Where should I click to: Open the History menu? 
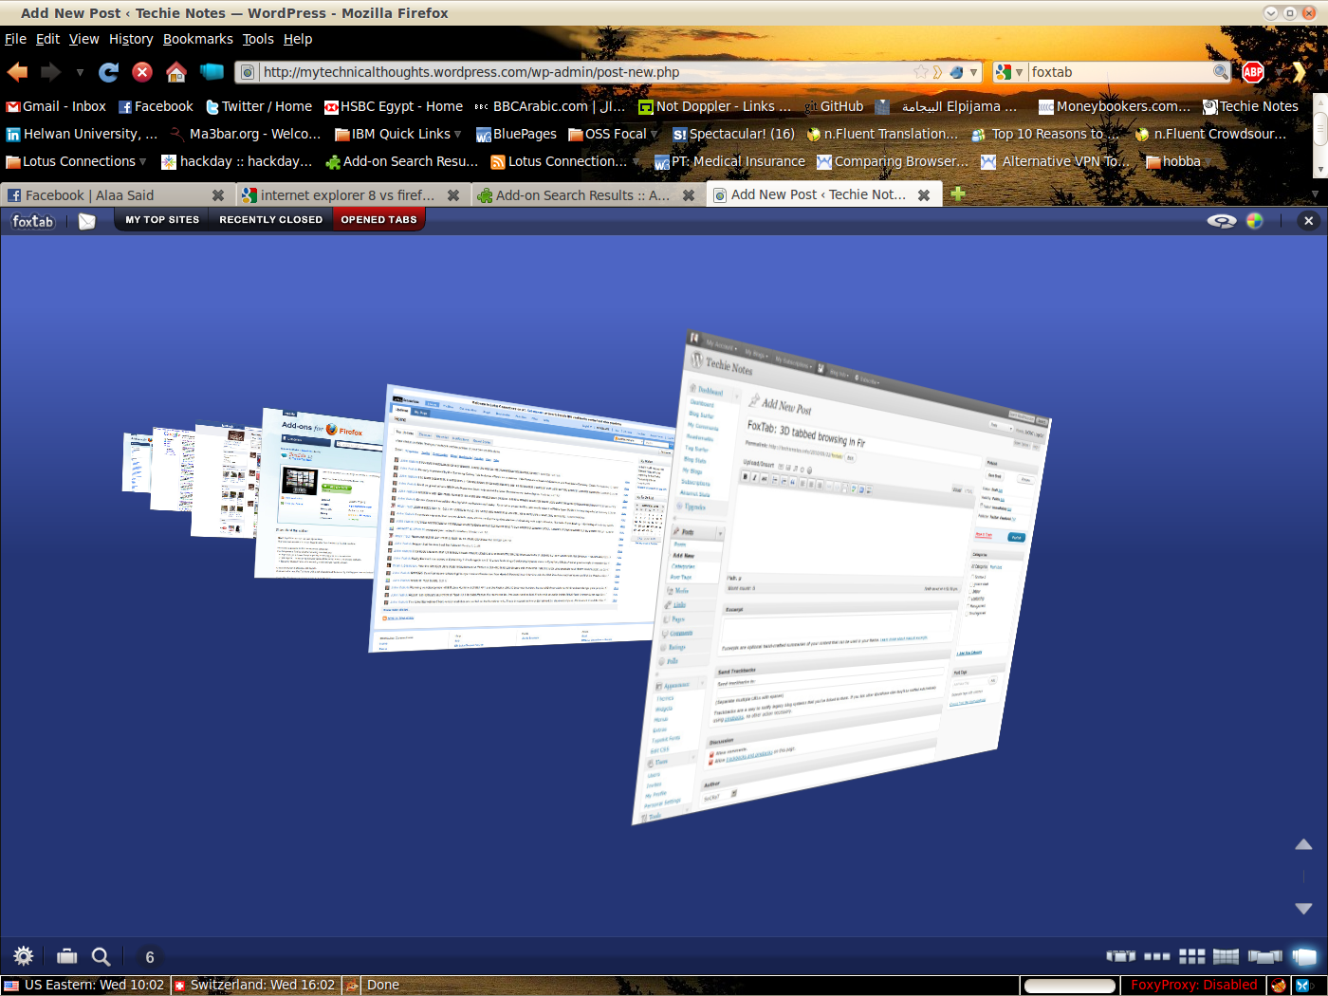point(131,39)
